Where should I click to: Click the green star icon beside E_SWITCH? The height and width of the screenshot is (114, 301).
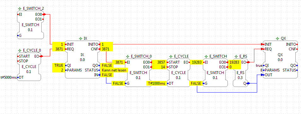pos(206,56)
